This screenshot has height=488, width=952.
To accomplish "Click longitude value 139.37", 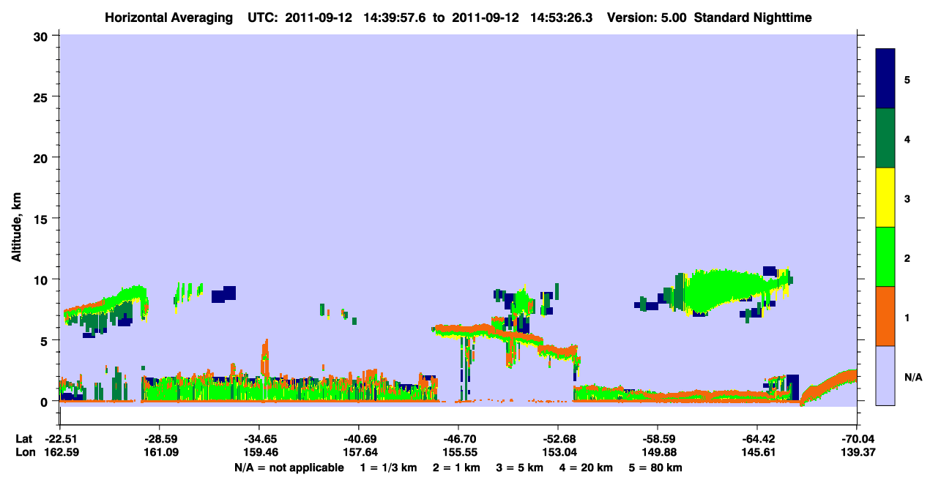I will point(857,452).
